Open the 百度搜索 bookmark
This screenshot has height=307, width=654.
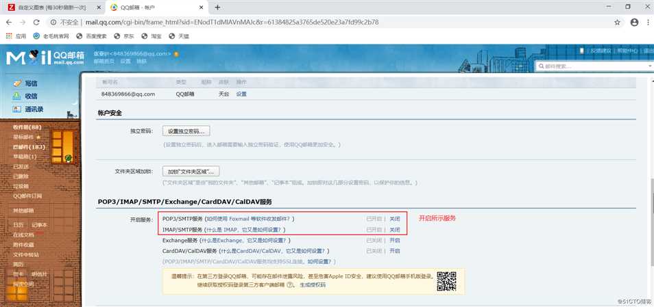click(91, 36)
